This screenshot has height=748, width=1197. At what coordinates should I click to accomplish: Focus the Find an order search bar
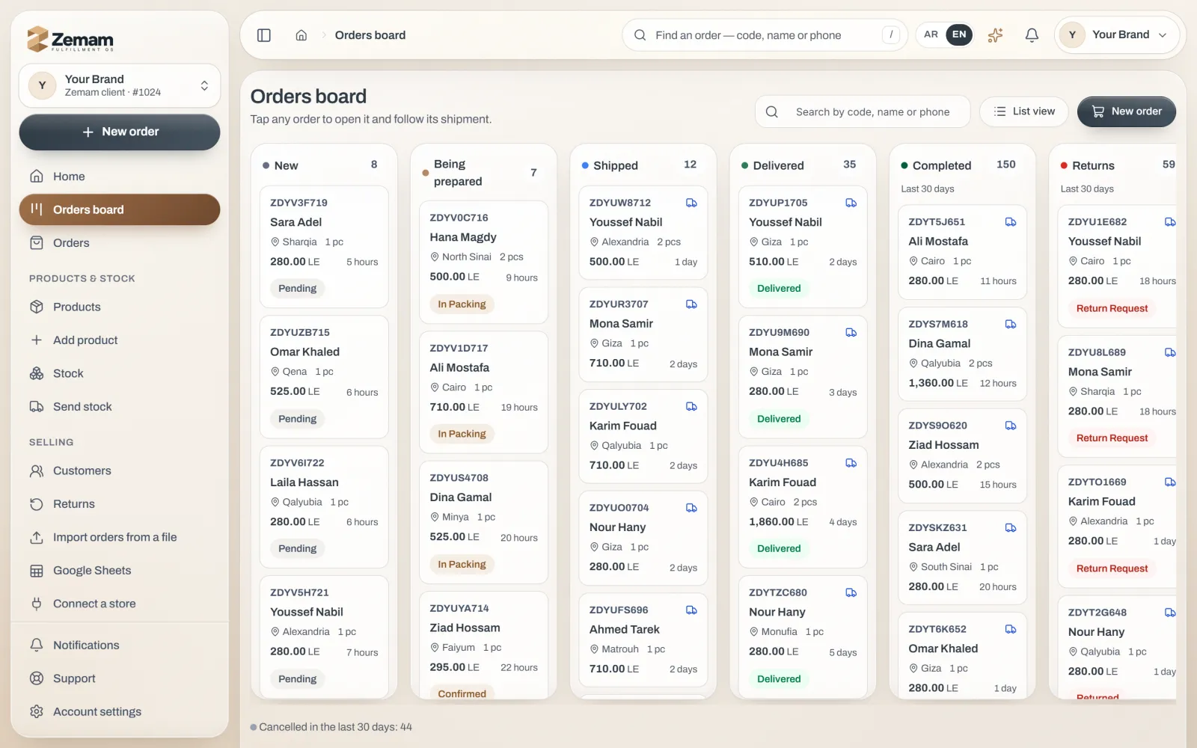pos(765,35)
